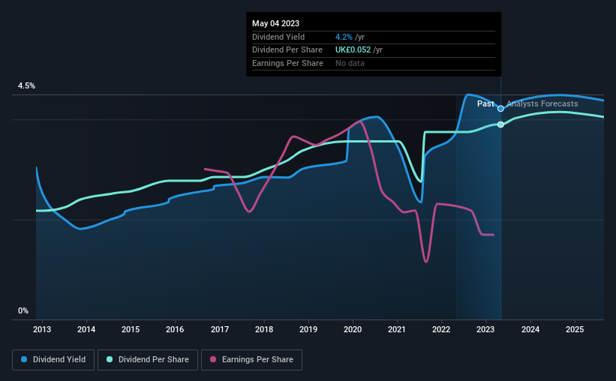Viewport: 616px width, 381px height.
Task: Toggle the Earnings Per Share legend button
Action: tap(251, 360)
